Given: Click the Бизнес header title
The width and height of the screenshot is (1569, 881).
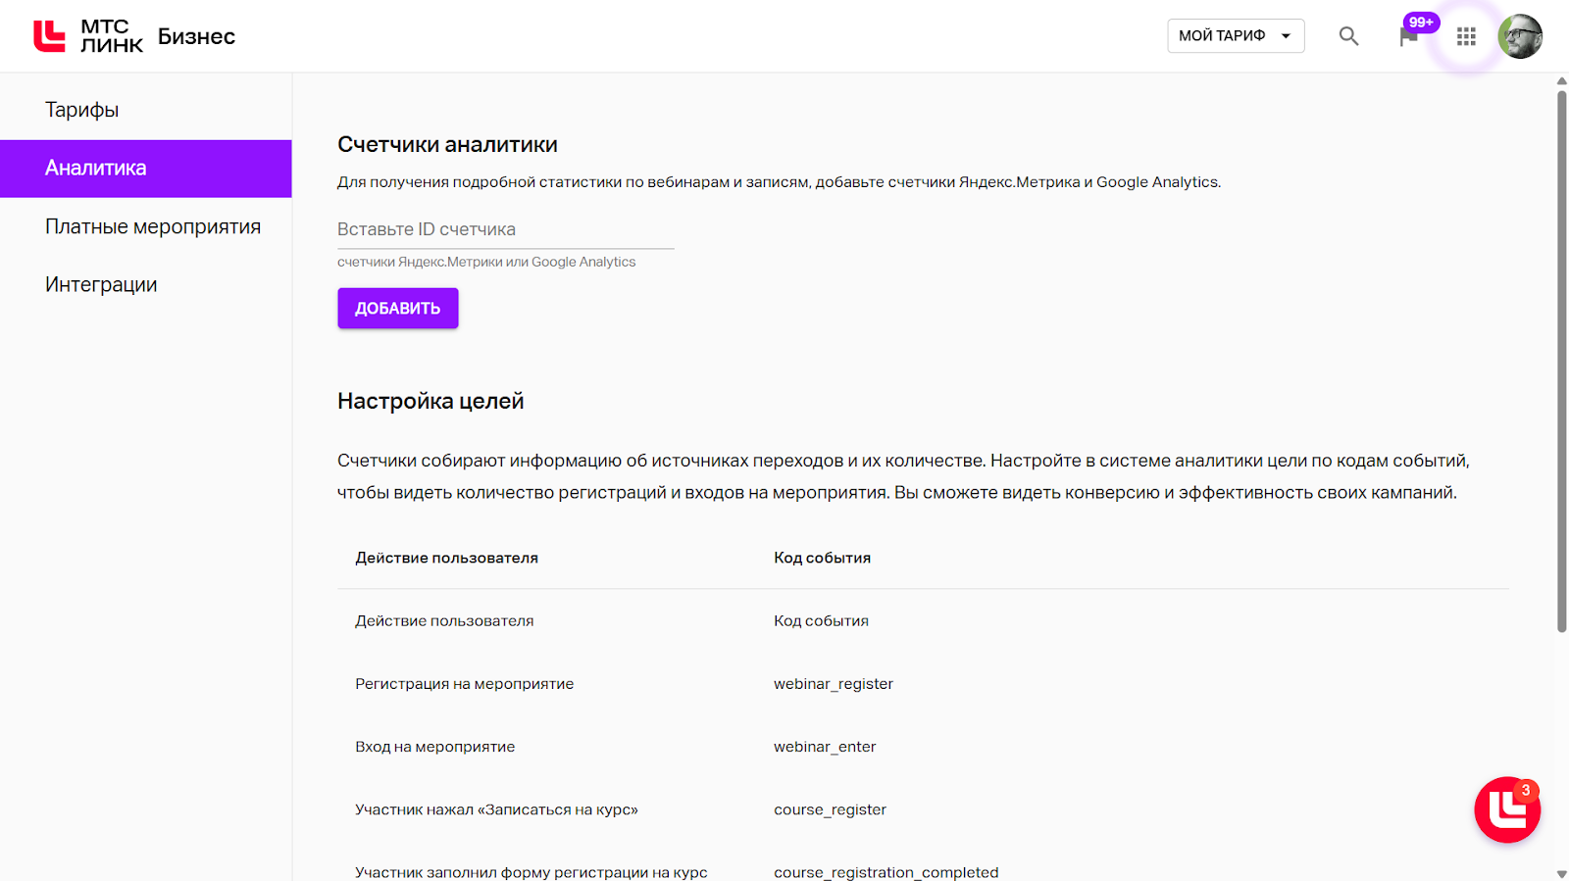Looking at the screenshot, I should point(196,36).
